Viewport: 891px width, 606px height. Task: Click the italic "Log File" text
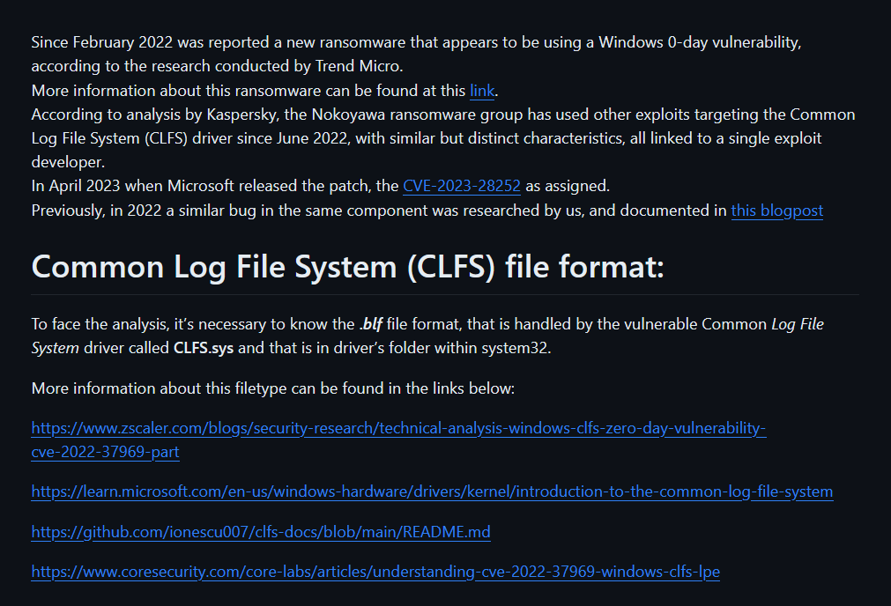[x=798, y=324]
